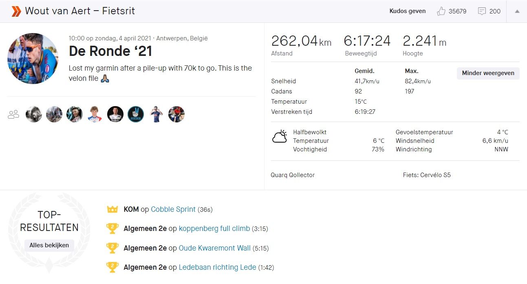
Task: Click the group athletes icon
Action: tap(13, 115)
